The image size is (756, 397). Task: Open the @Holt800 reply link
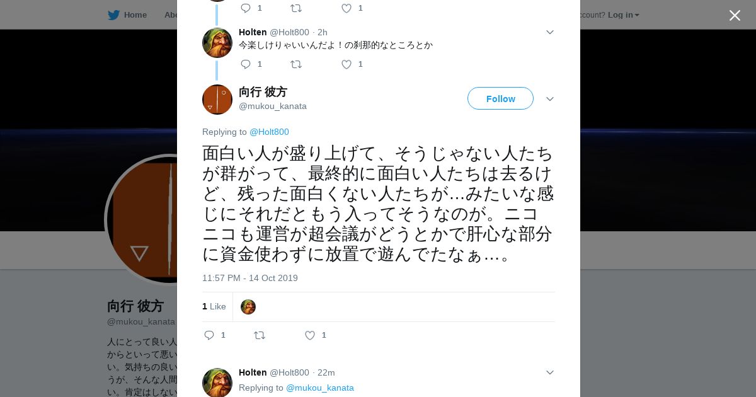pos(269,132)
